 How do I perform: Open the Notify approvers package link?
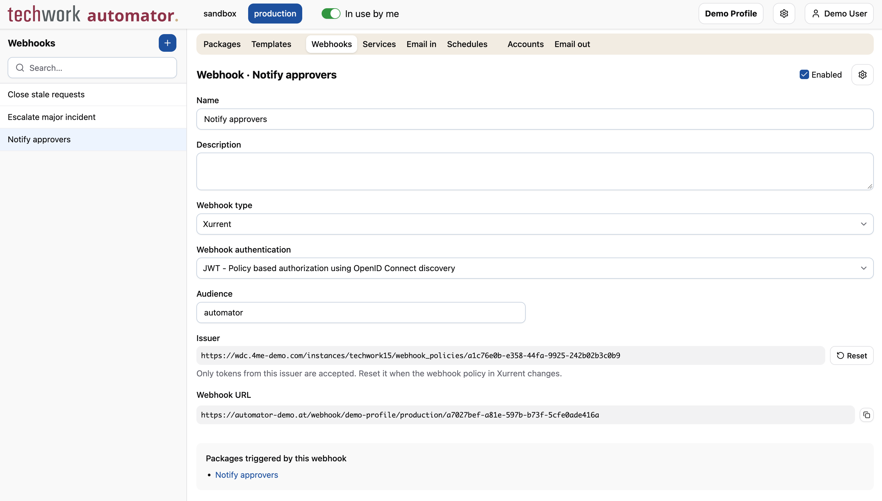point(246,475)
